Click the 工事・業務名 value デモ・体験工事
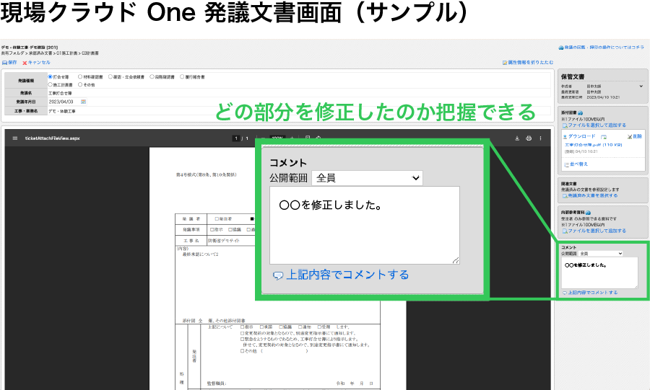 (62, 111)
